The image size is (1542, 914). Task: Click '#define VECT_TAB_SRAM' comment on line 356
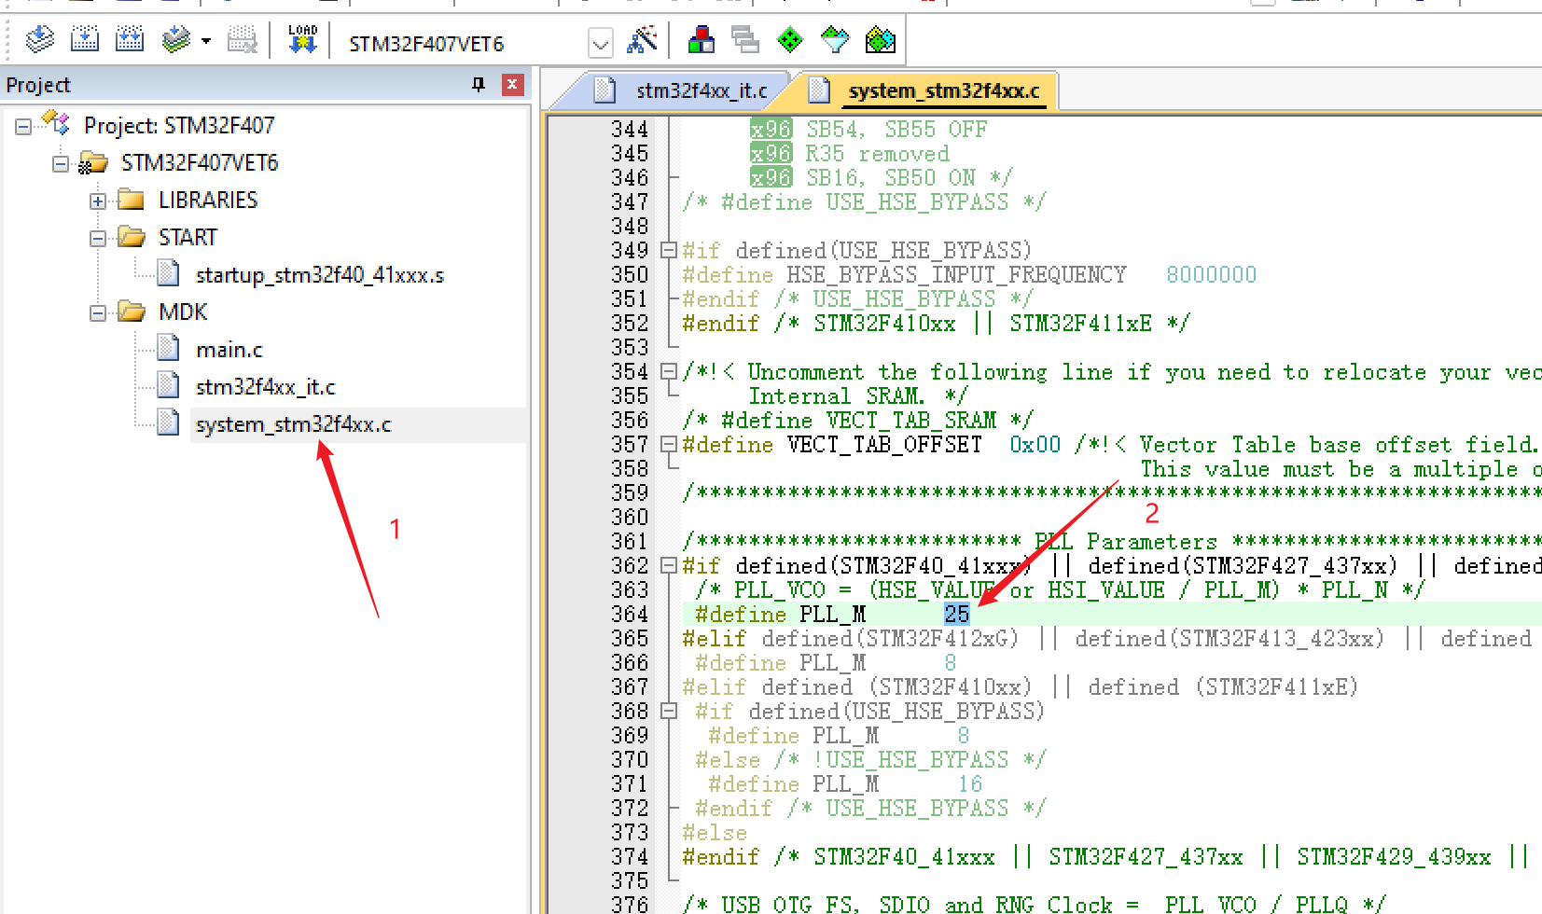[858, 420]
